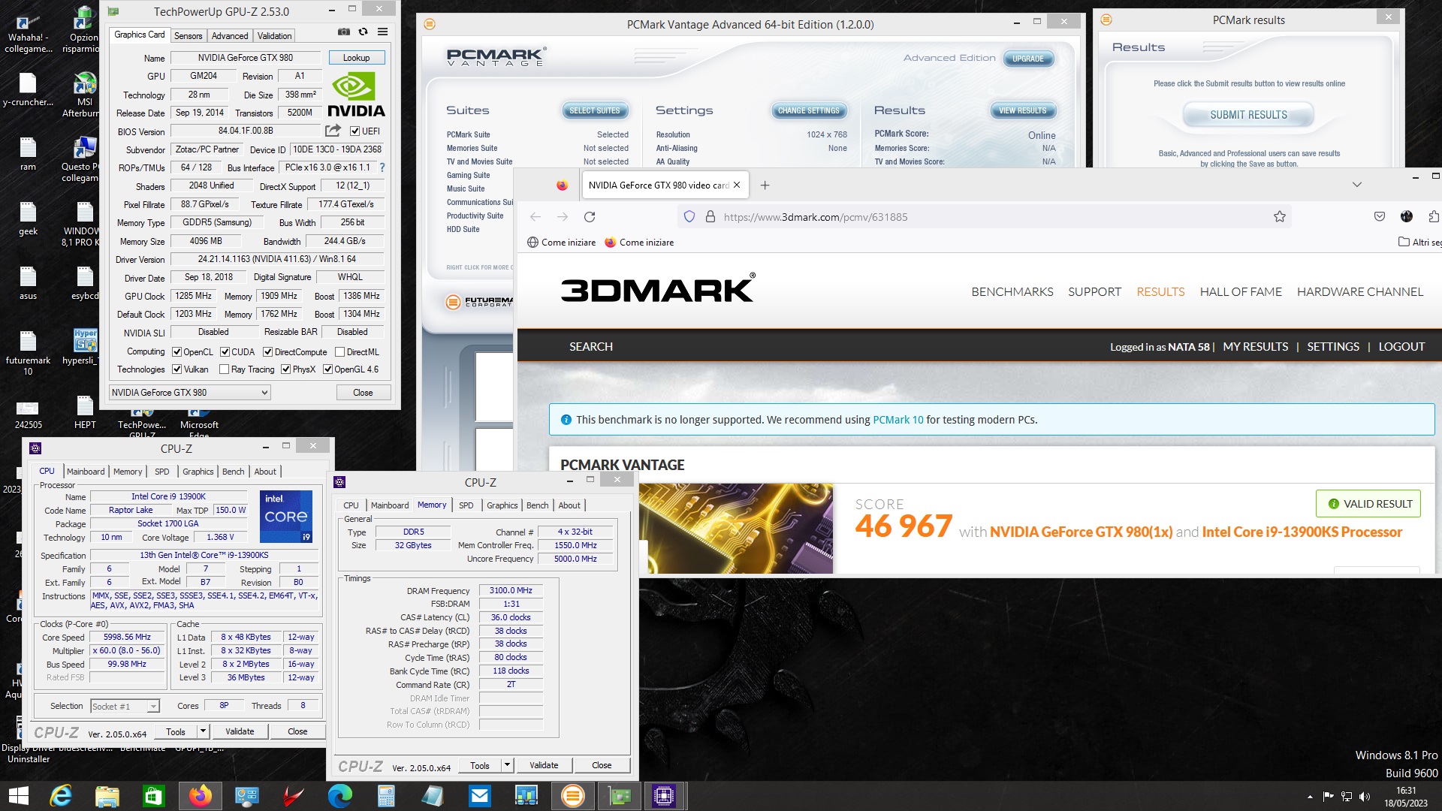Open the GPU-Z hamburger menu
The image size is (1442, 811).
coord(382,32)
